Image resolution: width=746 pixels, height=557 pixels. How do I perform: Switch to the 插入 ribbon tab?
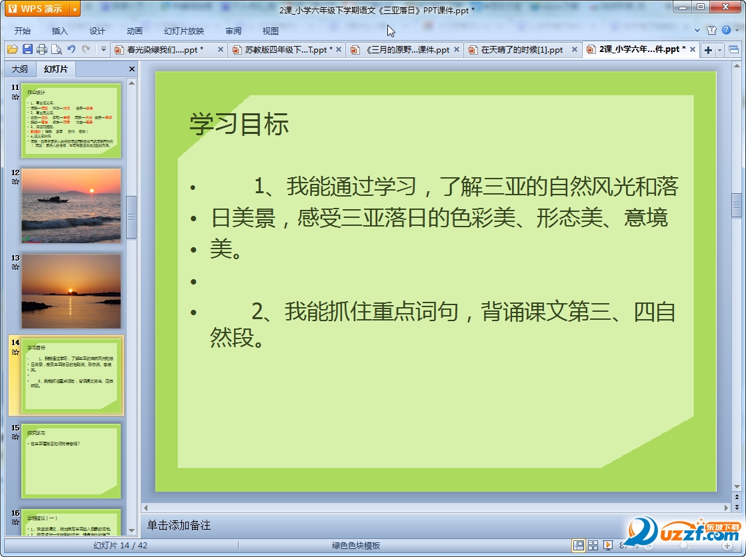tap(59, 30)
